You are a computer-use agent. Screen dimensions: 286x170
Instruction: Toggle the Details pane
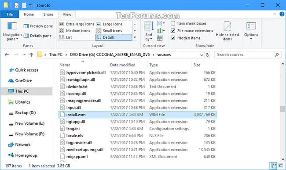pos(37,36)
